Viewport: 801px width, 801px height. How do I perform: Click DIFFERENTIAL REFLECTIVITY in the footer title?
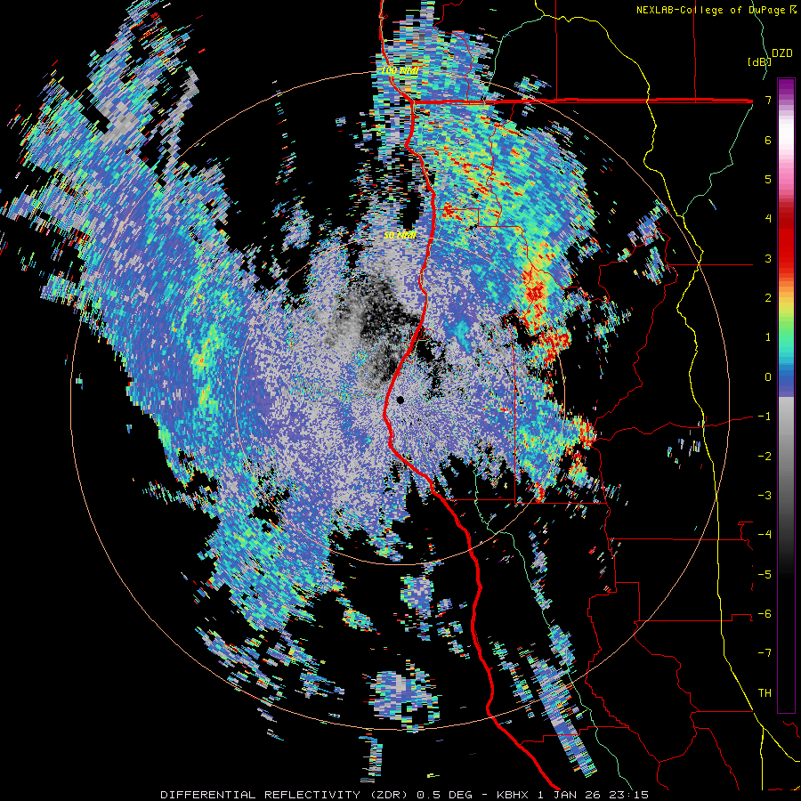(x=261, y=795)
